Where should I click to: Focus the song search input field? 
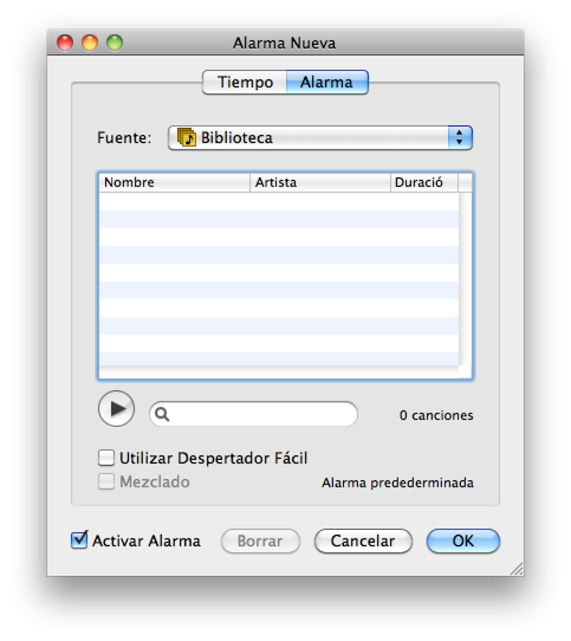pos(254,414)
